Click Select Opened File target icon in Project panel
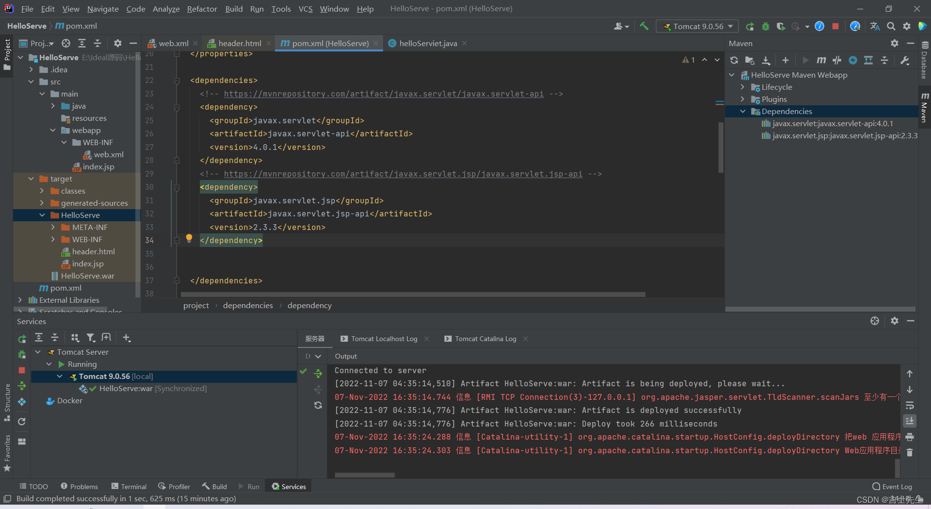Screen dimensions: 931x509 (x=66, y=43)
